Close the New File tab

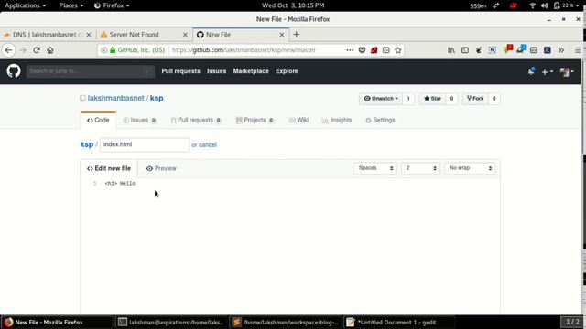(282, 35)
